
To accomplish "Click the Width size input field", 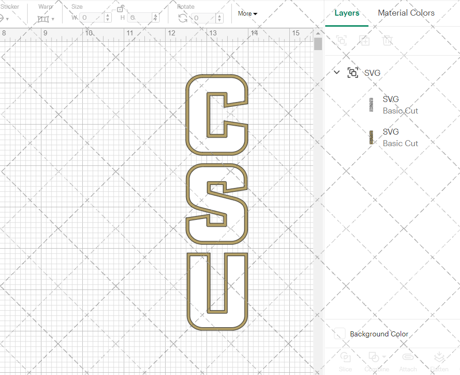I will click(92, 17).
